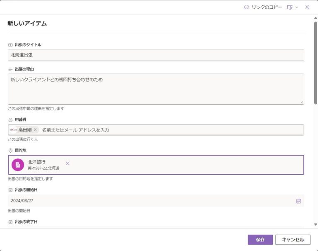The width and height of the screenshot is (318, 251).
Task: Click the scrollbar down arrow
Action: (x=316, y=224)
